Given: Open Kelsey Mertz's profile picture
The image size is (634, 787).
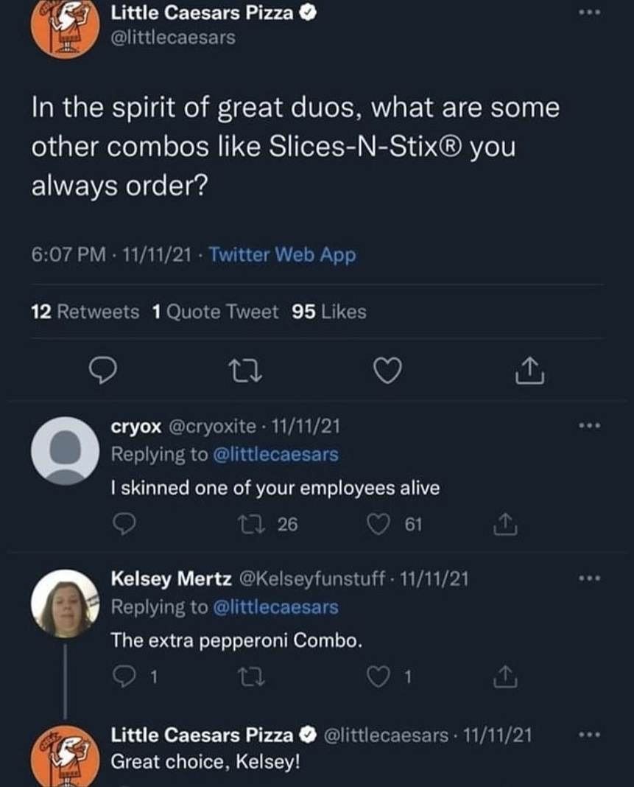Looking at the screenshot, I should point(65,603).
